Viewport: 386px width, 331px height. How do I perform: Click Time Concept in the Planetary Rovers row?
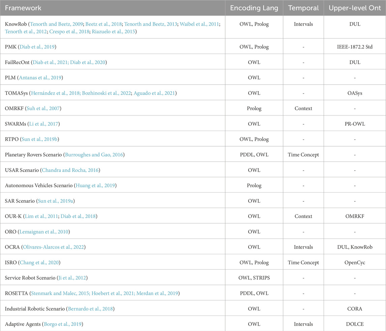point(303,155)
